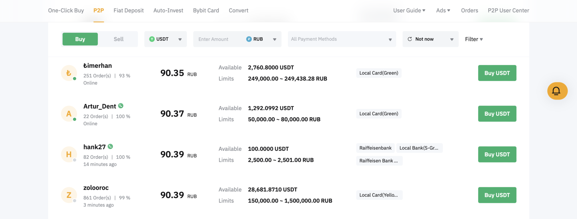Expand the Filter options

[x=474, y=39]
